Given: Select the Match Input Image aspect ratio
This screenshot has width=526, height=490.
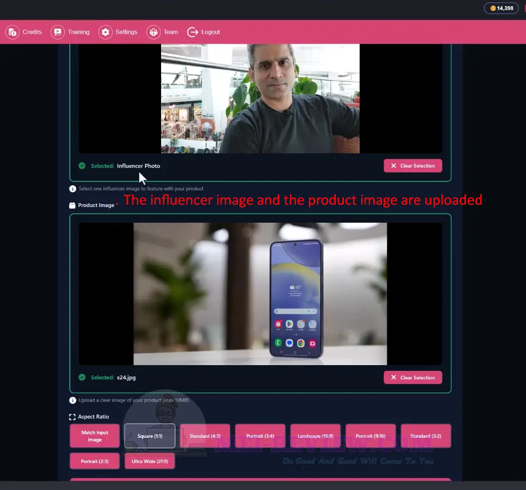Looking at the screenshot, I should [95, 436].
